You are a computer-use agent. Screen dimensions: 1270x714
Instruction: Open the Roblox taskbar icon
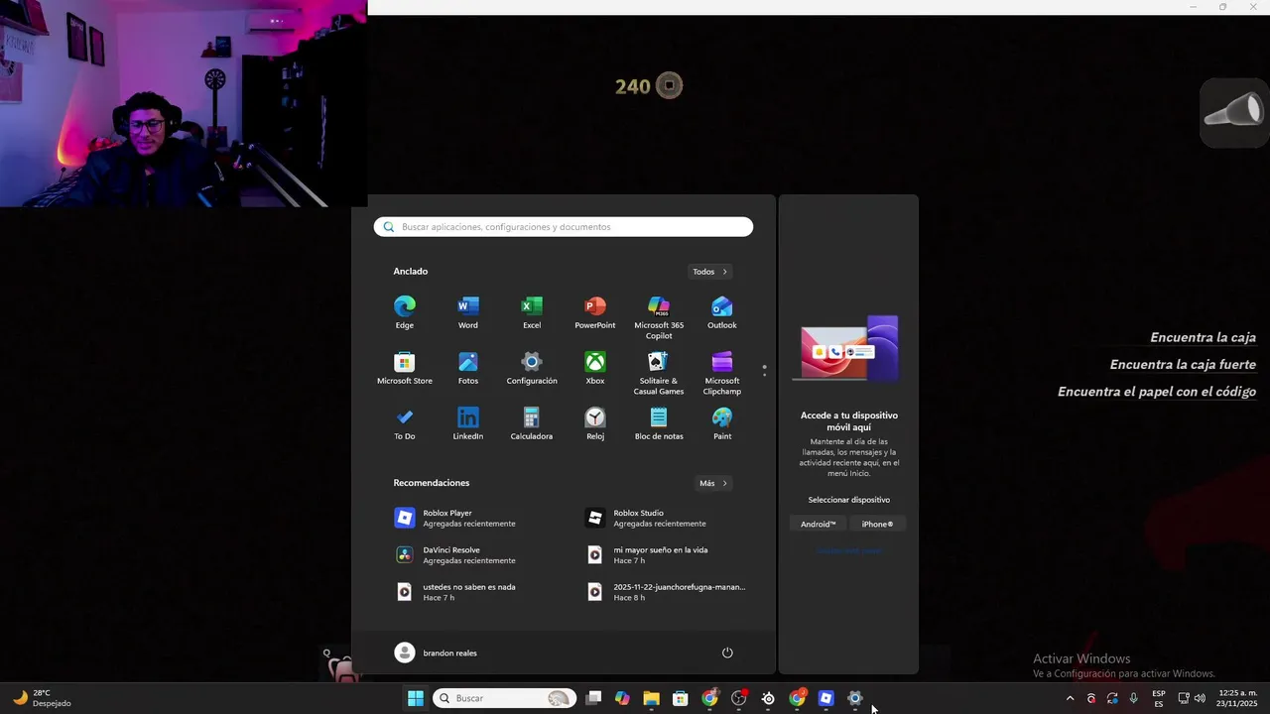coord(825,698)
